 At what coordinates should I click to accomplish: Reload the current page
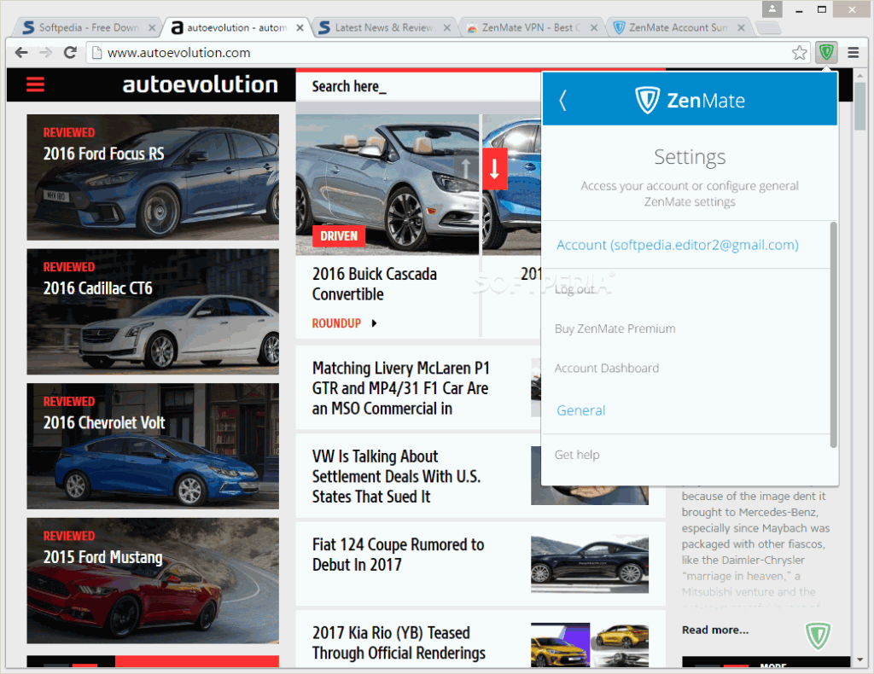(x=70, y=52)
